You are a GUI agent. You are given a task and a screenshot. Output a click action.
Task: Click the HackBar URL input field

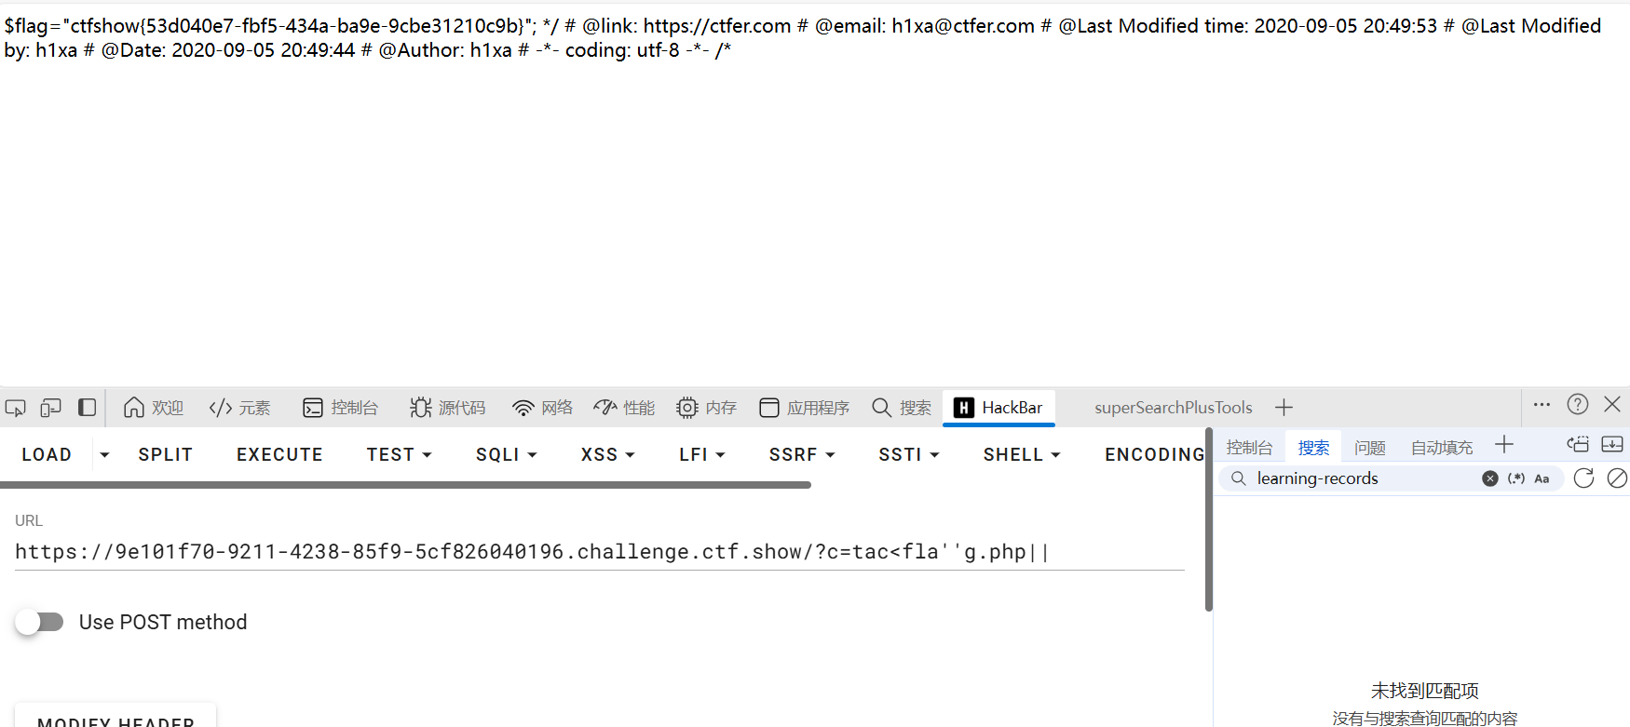[x=599, y=552]
